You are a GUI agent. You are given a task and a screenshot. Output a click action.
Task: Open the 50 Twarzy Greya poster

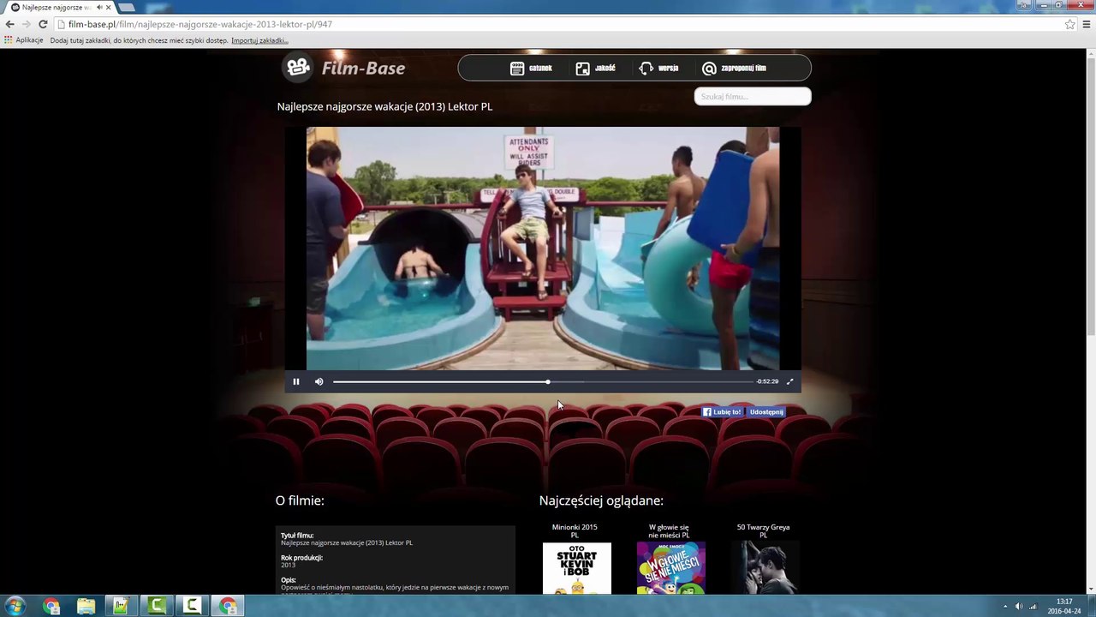click(x=765, y=567)
